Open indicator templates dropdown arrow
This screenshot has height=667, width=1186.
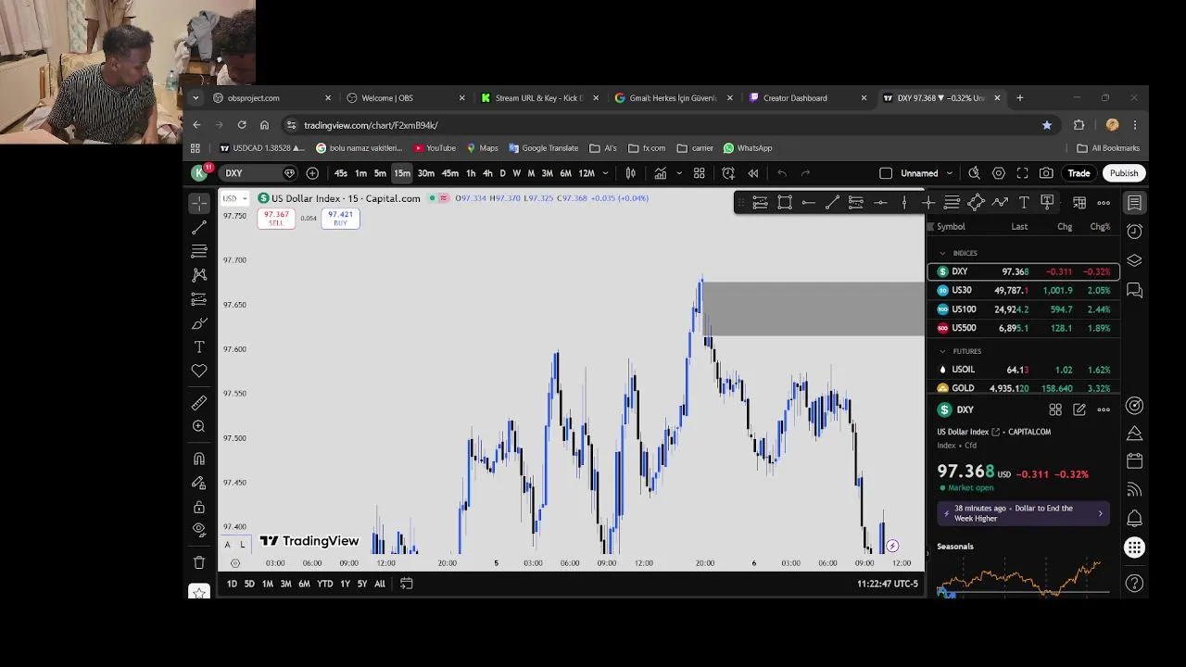679,173
